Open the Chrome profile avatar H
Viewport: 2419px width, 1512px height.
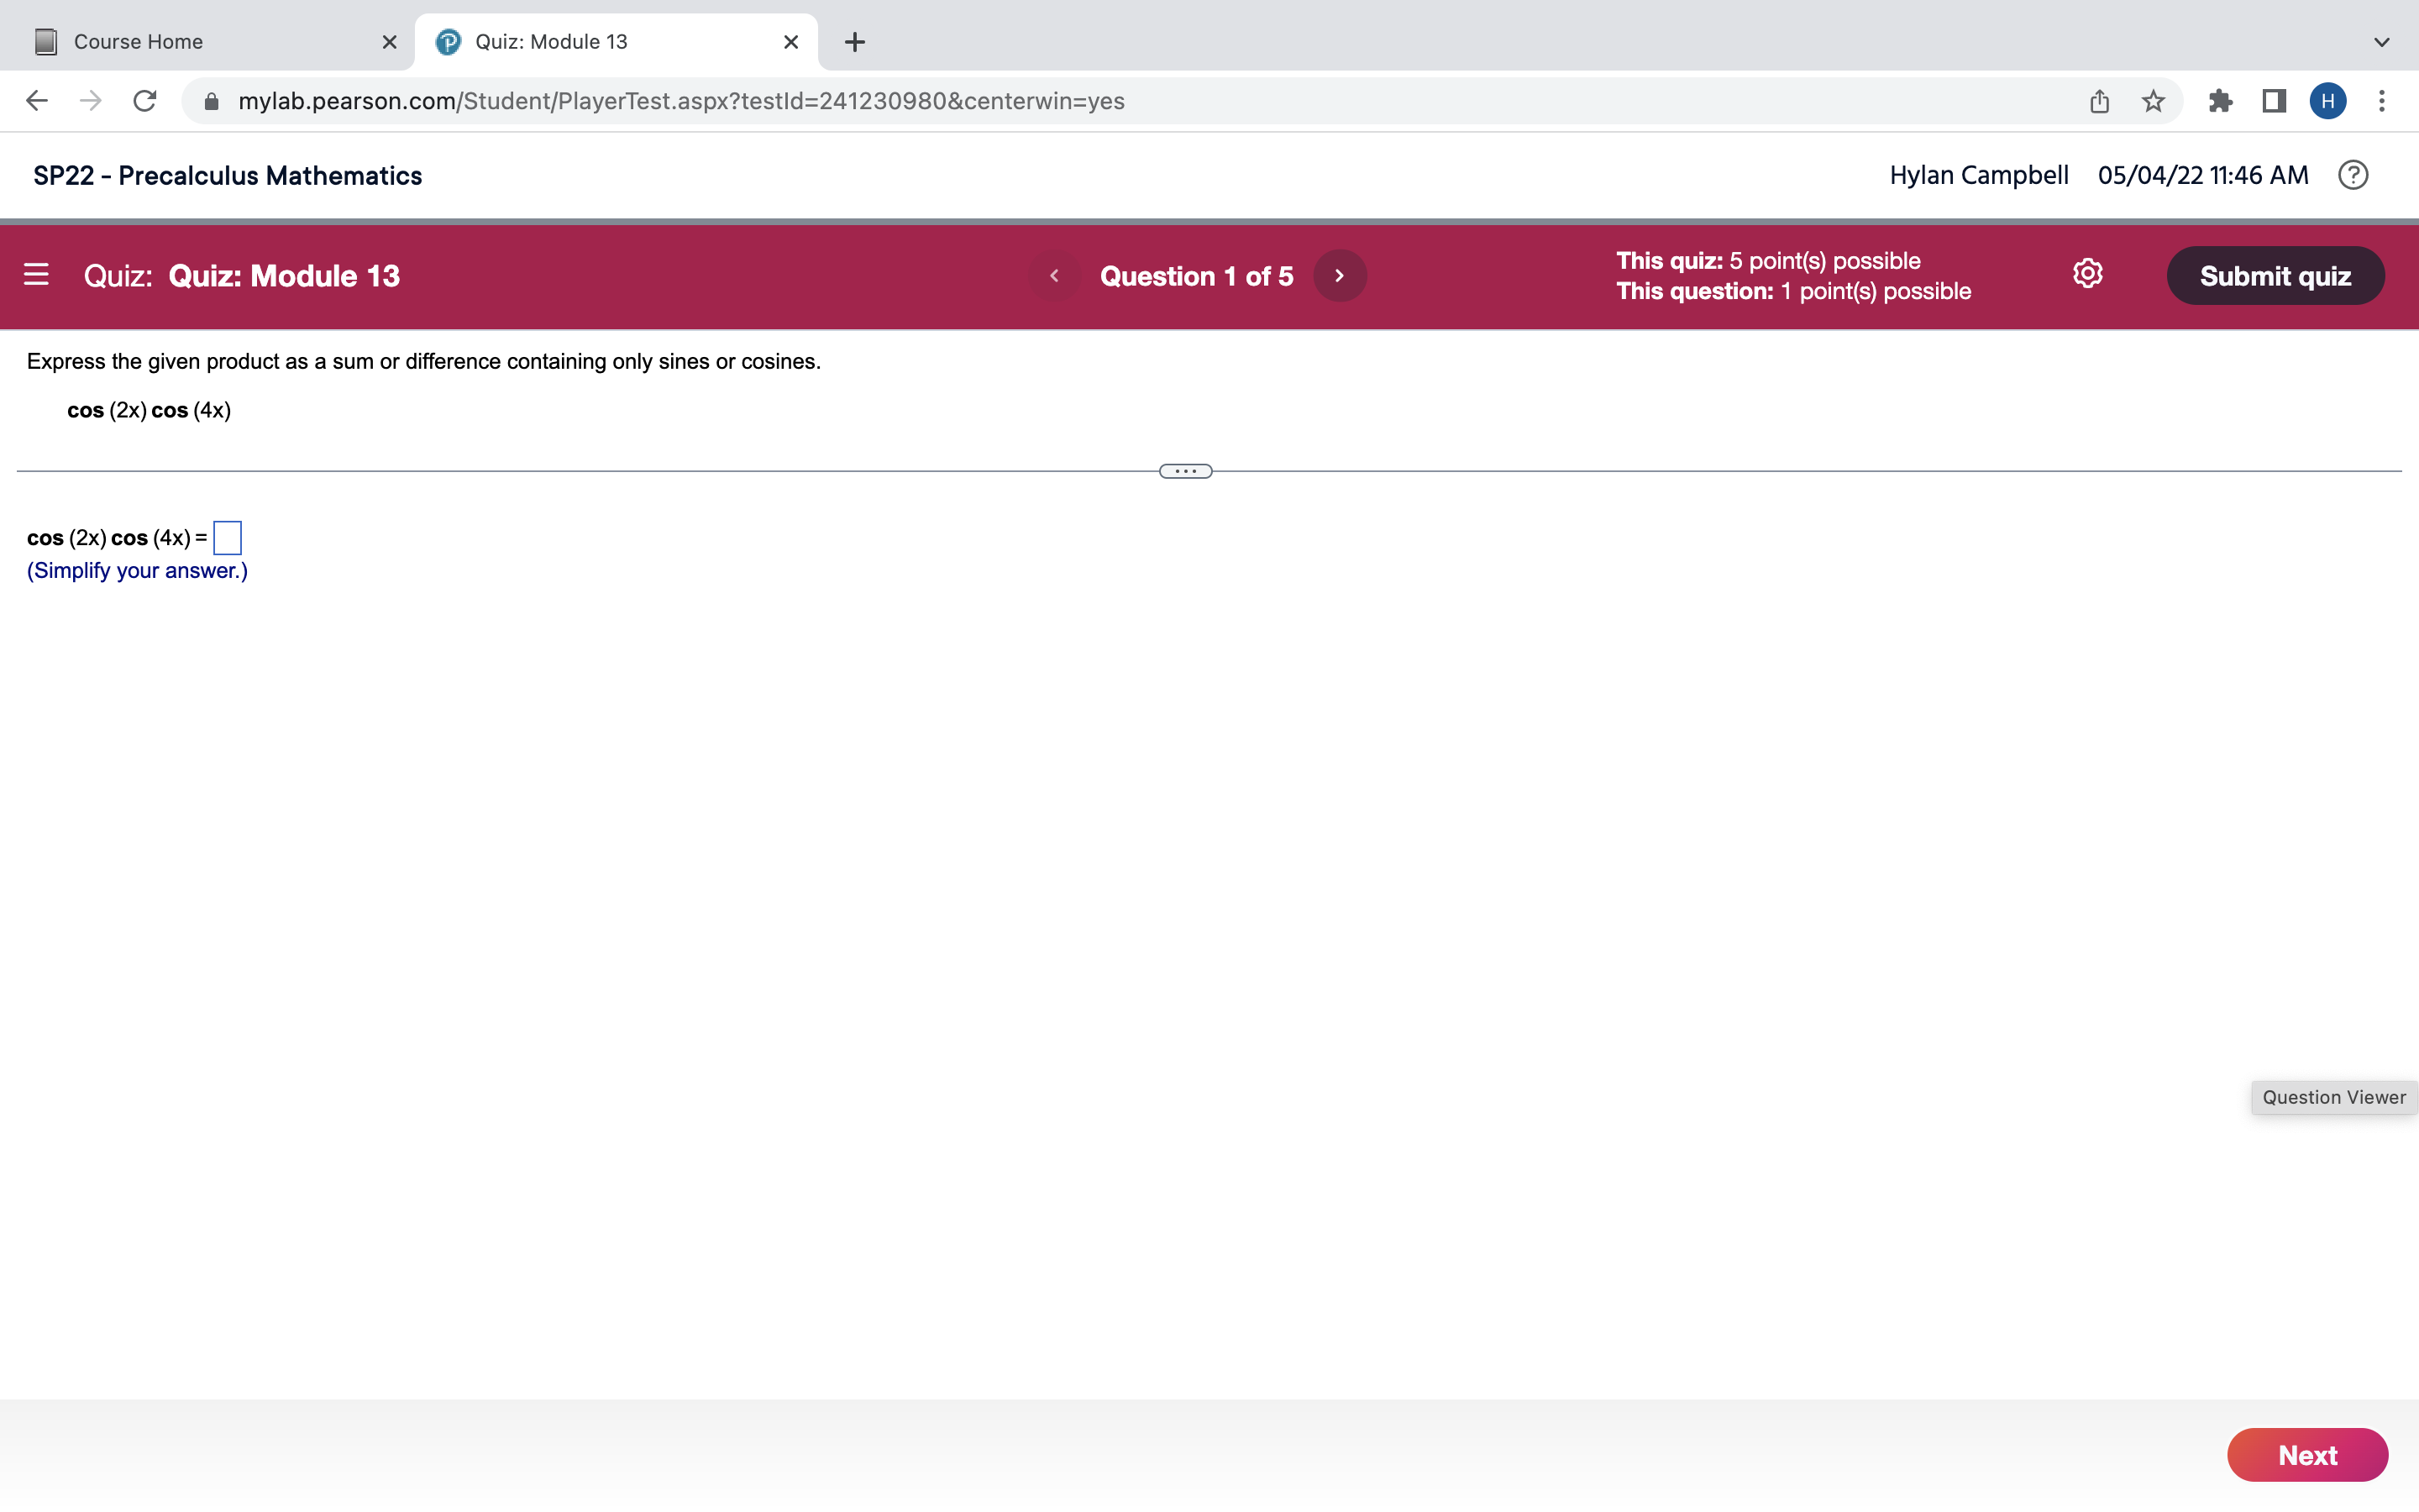[x=2327, y=101]
